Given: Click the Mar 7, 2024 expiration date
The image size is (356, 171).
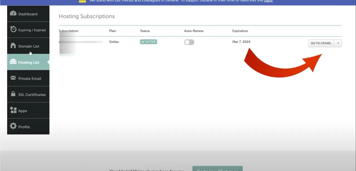Looking at the screenshot, I should coord(241,42).
